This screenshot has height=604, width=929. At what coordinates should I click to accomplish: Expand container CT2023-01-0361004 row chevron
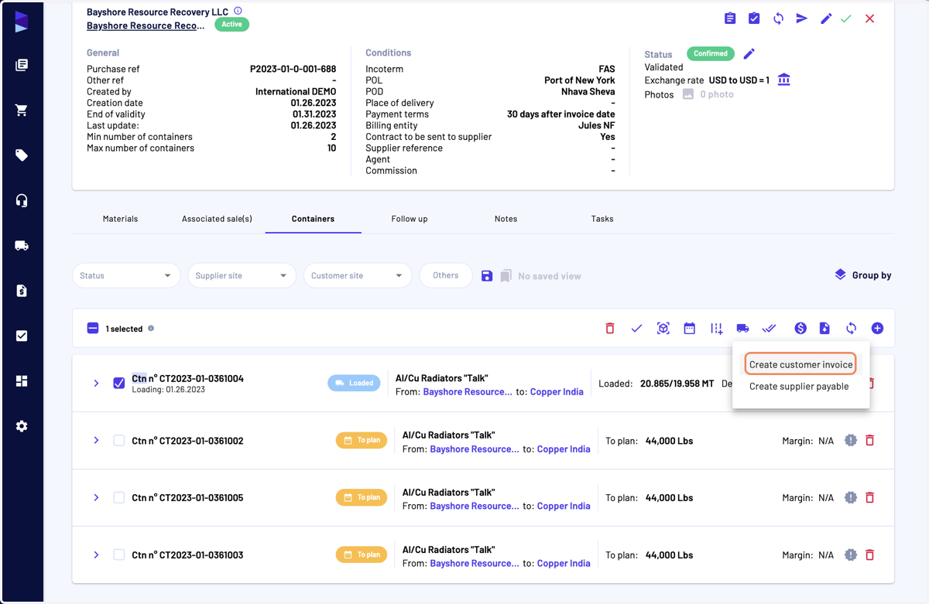pyautogui.click(x=96, y=383)
